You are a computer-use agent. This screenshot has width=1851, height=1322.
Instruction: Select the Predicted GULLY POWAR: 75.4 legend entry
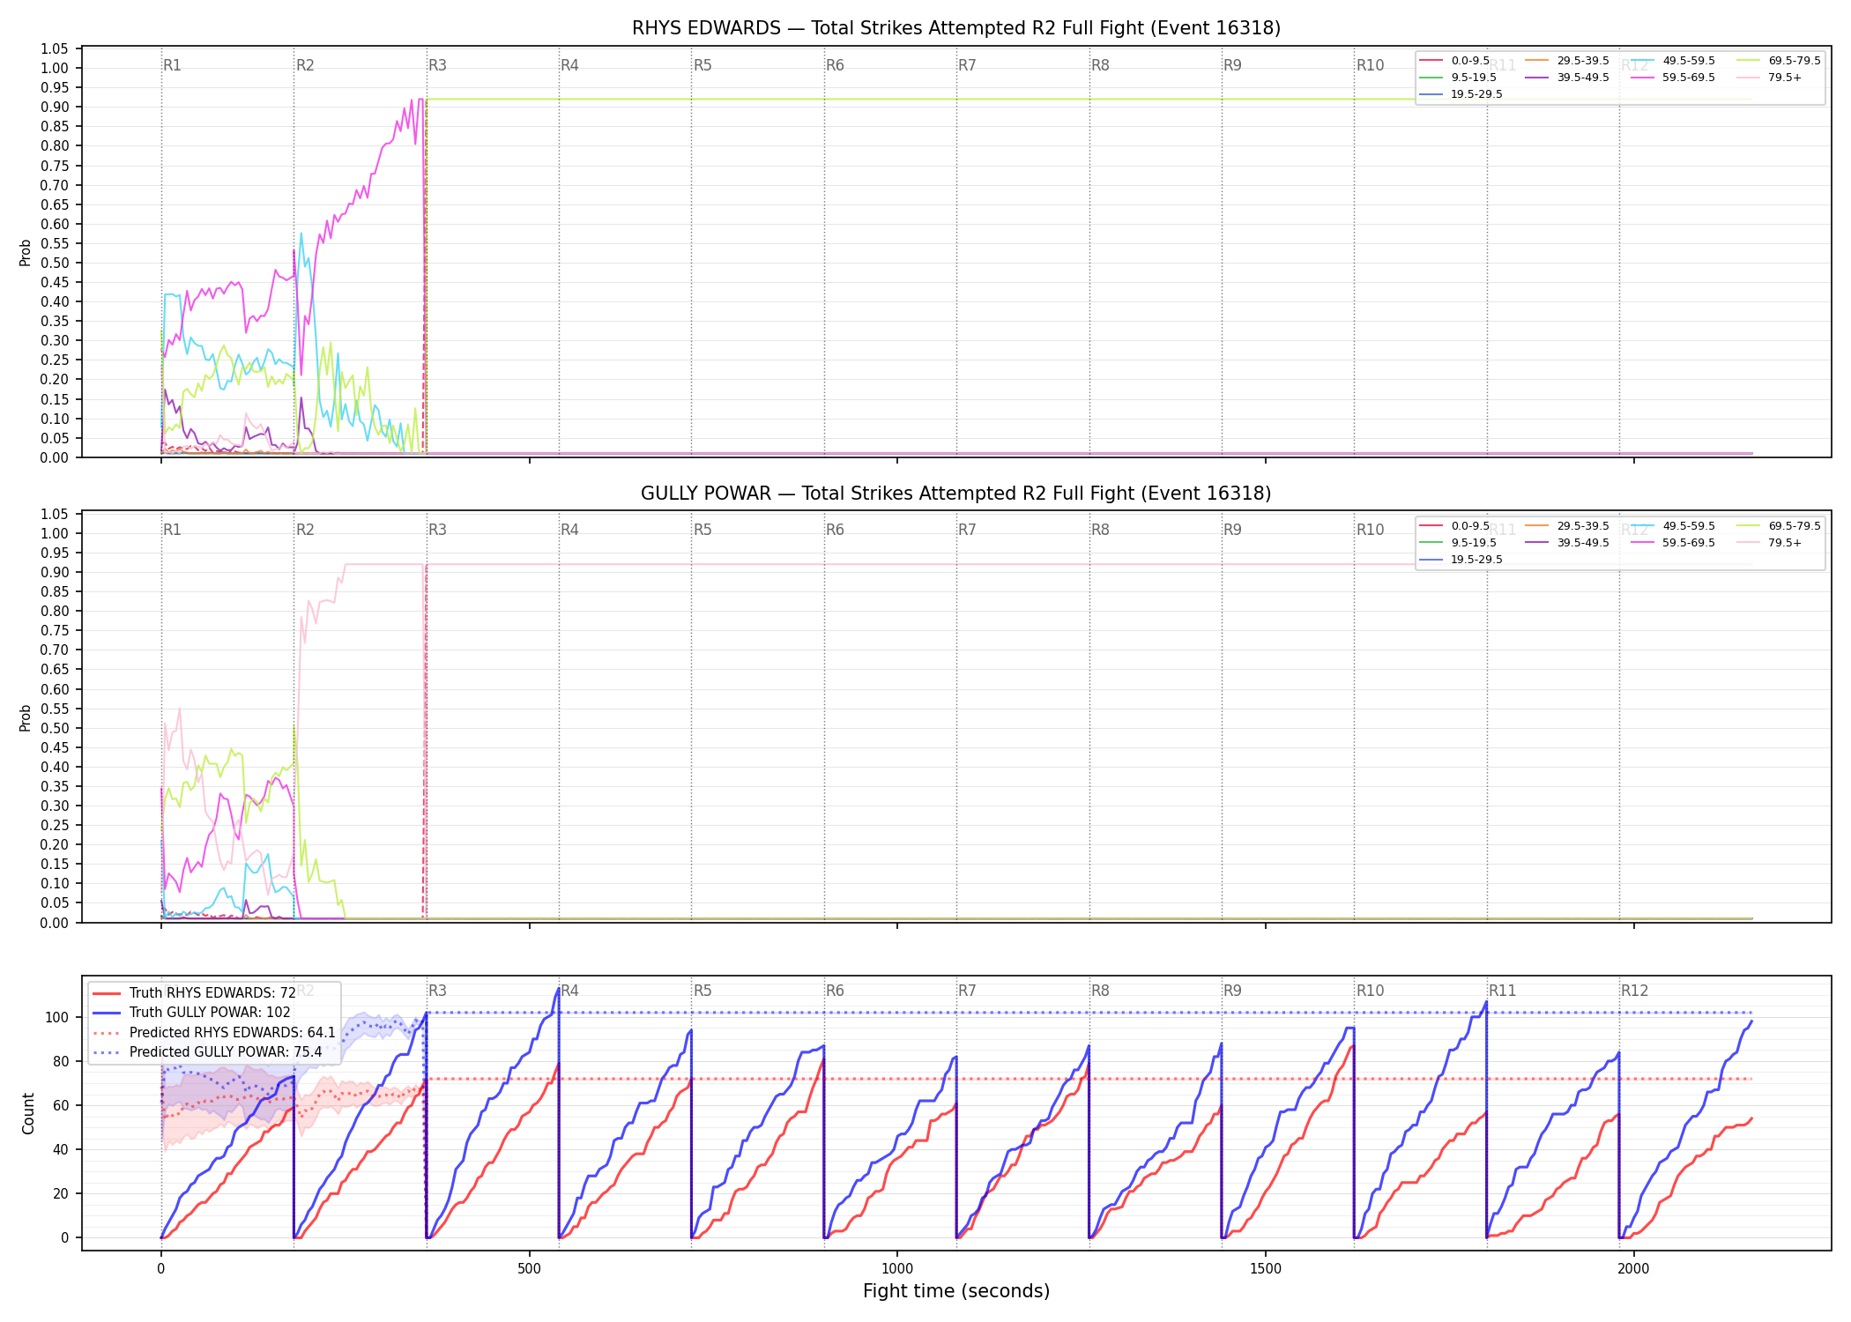(x=207, y=1051)
